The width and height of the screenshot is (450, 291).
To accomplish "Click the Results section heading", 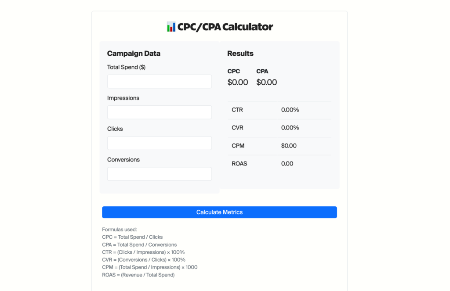I will 240,53.
